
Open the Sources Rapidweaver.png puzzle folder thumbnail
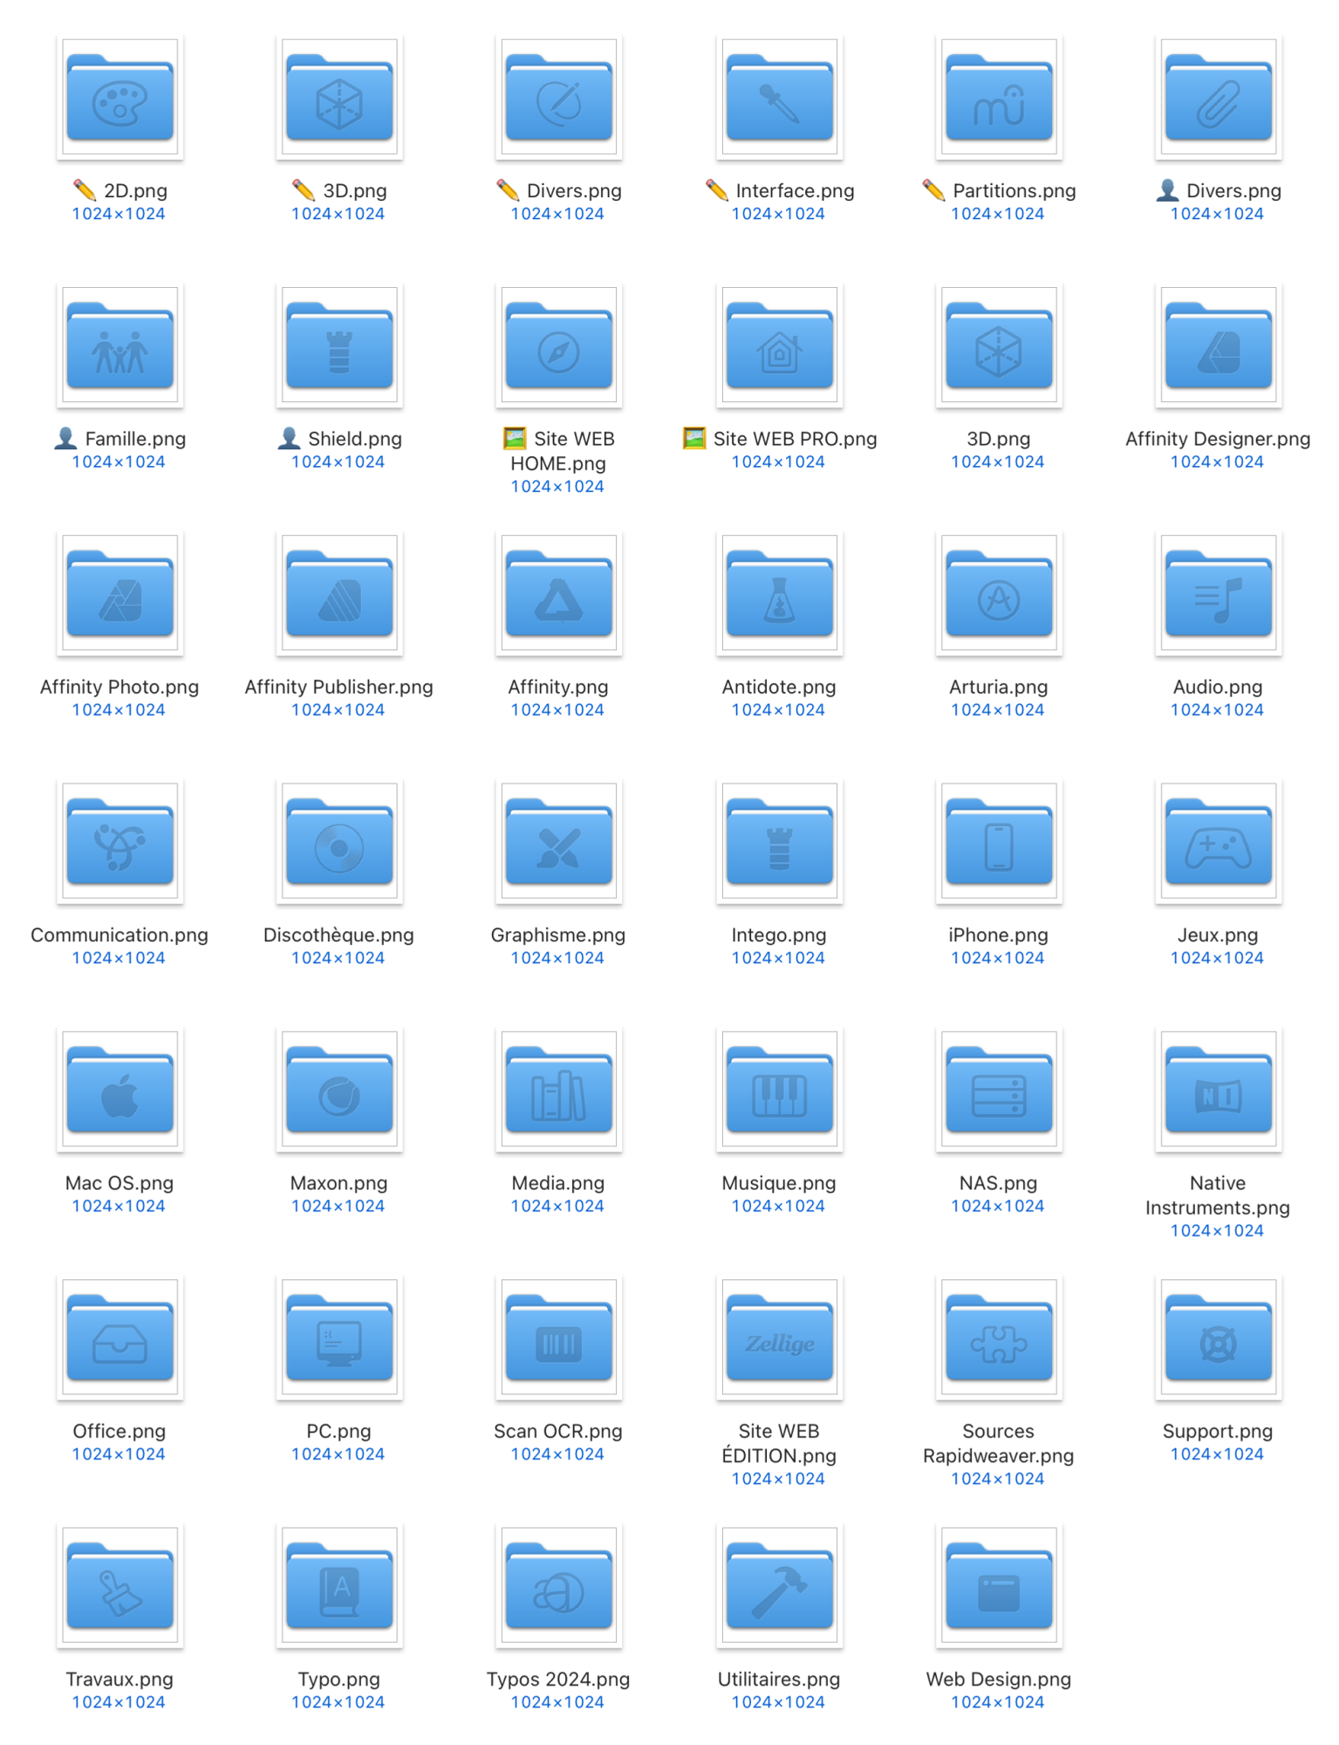[x=999, y=1338]
